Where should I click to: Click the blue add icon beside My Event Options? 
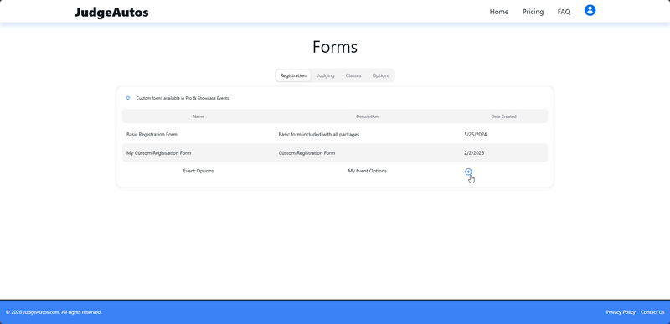[x=468, y=172]
